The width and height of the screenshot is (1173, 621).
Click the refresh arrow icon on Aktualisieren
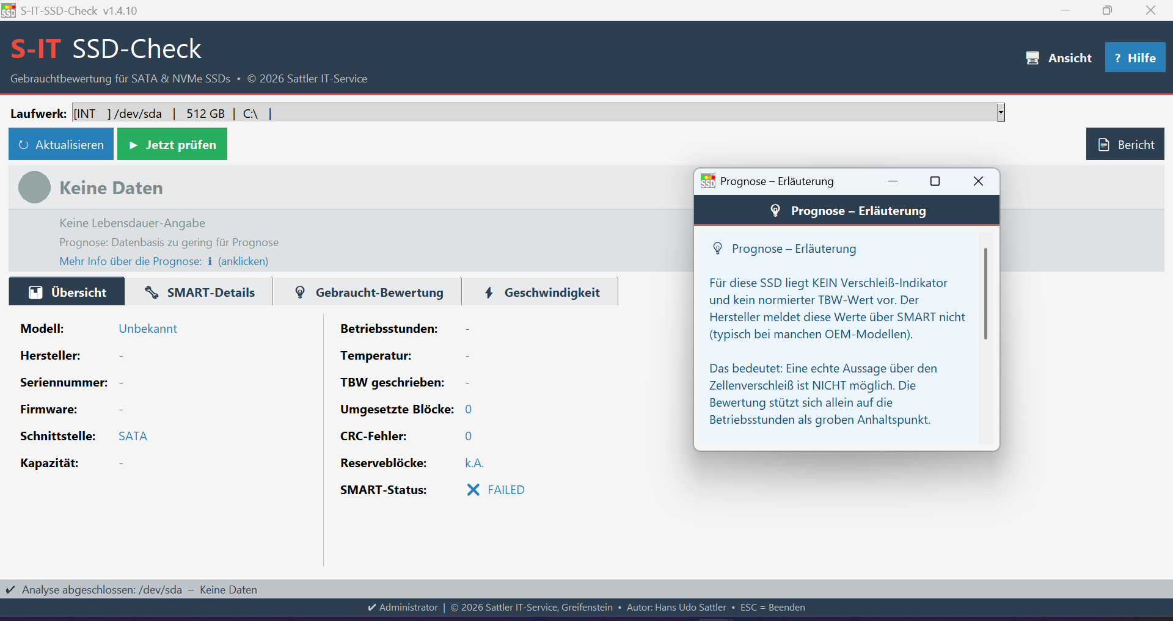pos(24,145)
